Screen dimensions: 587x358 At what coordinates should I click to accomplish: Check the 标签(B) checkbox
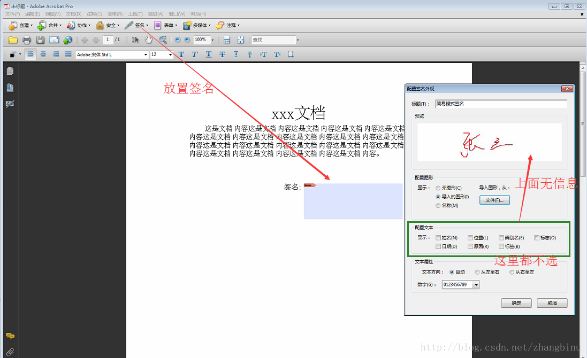pos(501,246)
